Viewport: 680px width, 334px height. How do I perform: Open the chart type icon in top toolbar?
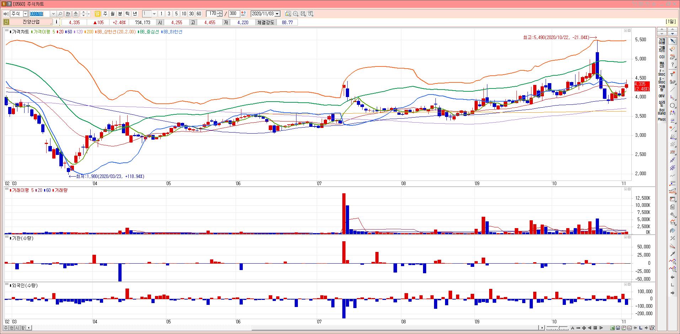pyautogui.click(x=288, y=14)
